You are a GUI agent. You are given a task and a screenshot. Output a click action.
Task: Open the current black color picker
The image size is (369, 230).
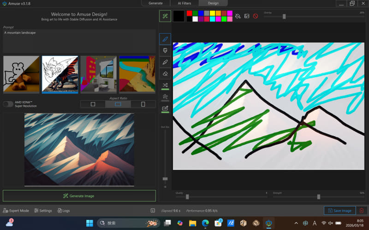point(179,16)
